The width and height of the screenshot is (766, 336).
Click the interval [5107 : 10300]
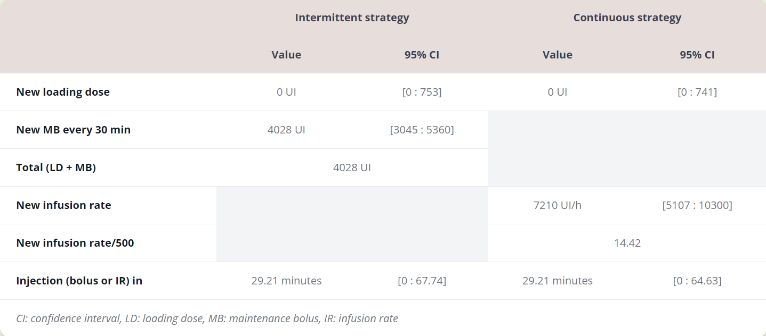pyautogui.click(x=697, y=205)
